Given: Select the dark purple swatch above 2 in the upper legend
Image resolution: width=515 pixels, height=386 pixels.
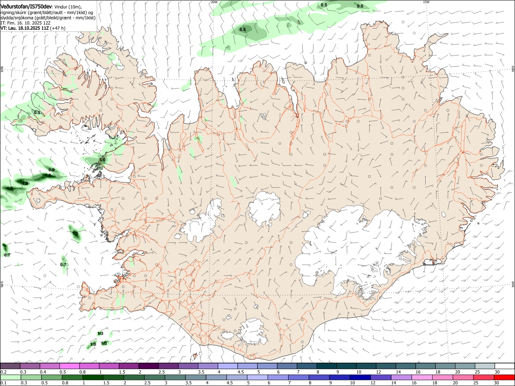Looking at the screenshot, I should (148, 366).
